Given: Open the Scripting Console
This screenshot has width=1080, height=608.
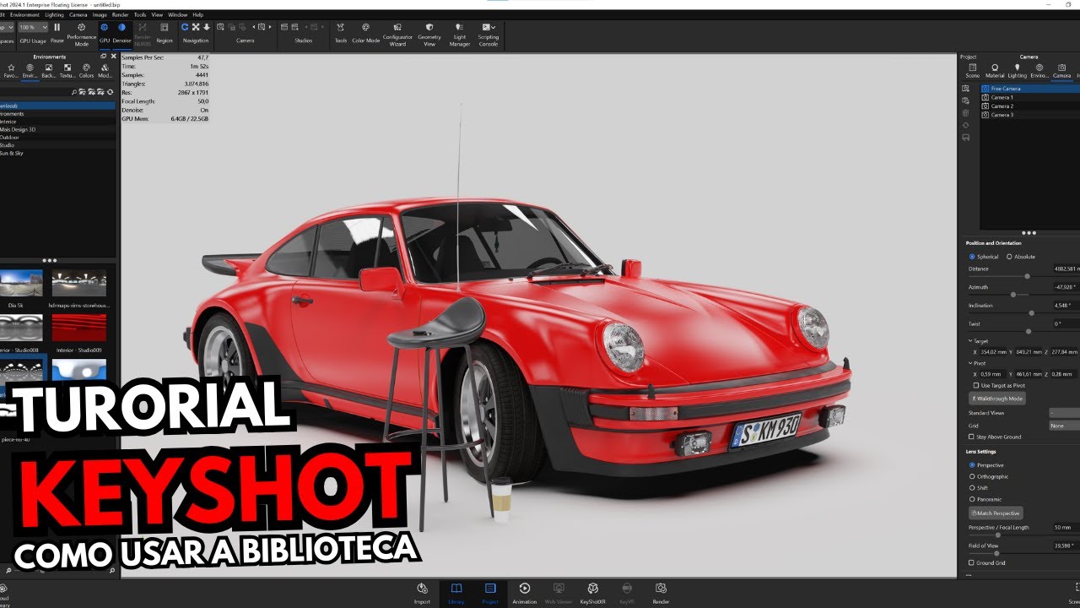Looking at the screenshot, I should click(x=489, y=34).
